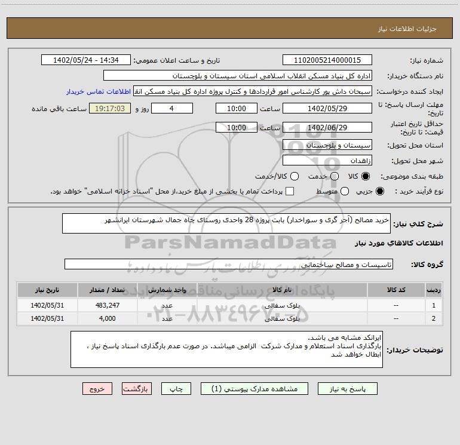This screenshot has height=445, width=460.
Task: Open the اطلاعات تماس خریدار link
Action: click(x=99, y=91)
